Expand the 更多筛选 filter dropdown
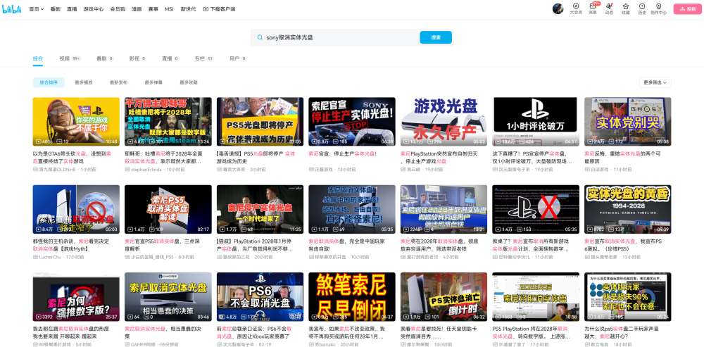 [655, 82]
